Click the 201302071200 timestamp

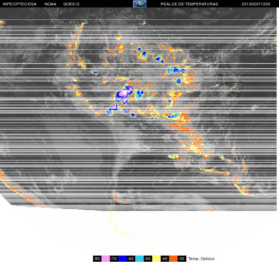click(256, 4)
